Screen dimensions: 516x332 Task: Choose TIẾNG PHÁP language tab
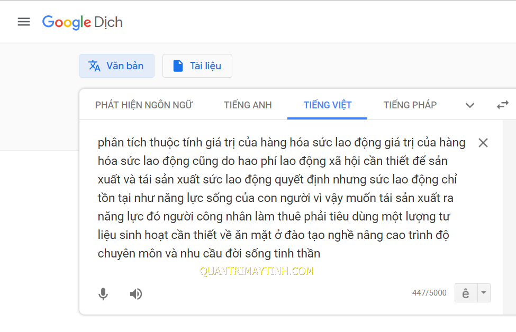click(x=410, y=105)
